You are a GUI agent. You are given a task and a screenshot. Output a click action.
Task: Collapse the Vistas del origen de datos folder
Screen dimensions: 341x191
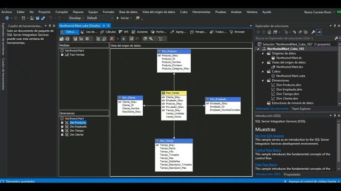pyautogui.click(x=263, y=63)
